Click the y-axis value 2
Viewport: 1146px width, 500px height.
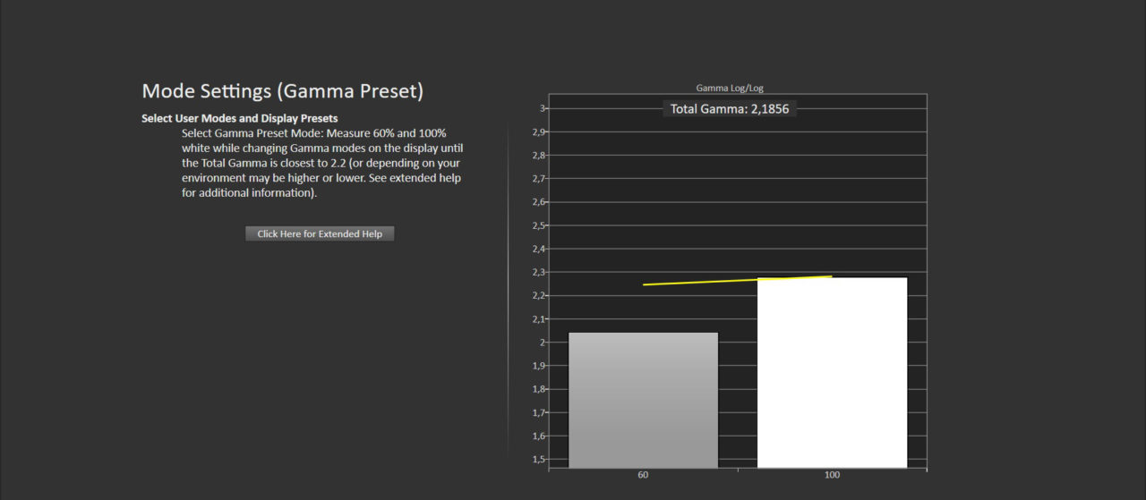541,343
